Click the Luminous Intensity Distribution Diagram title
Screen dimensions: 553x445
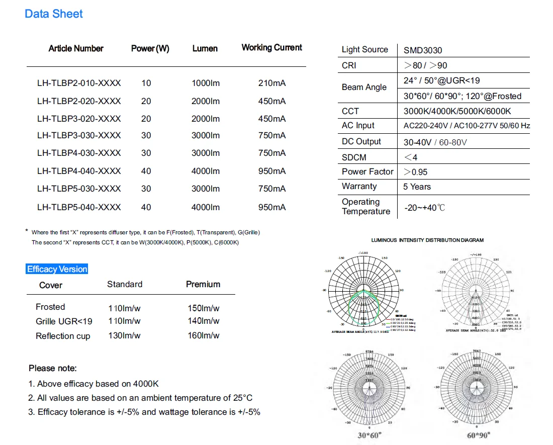tap(427, 240)
